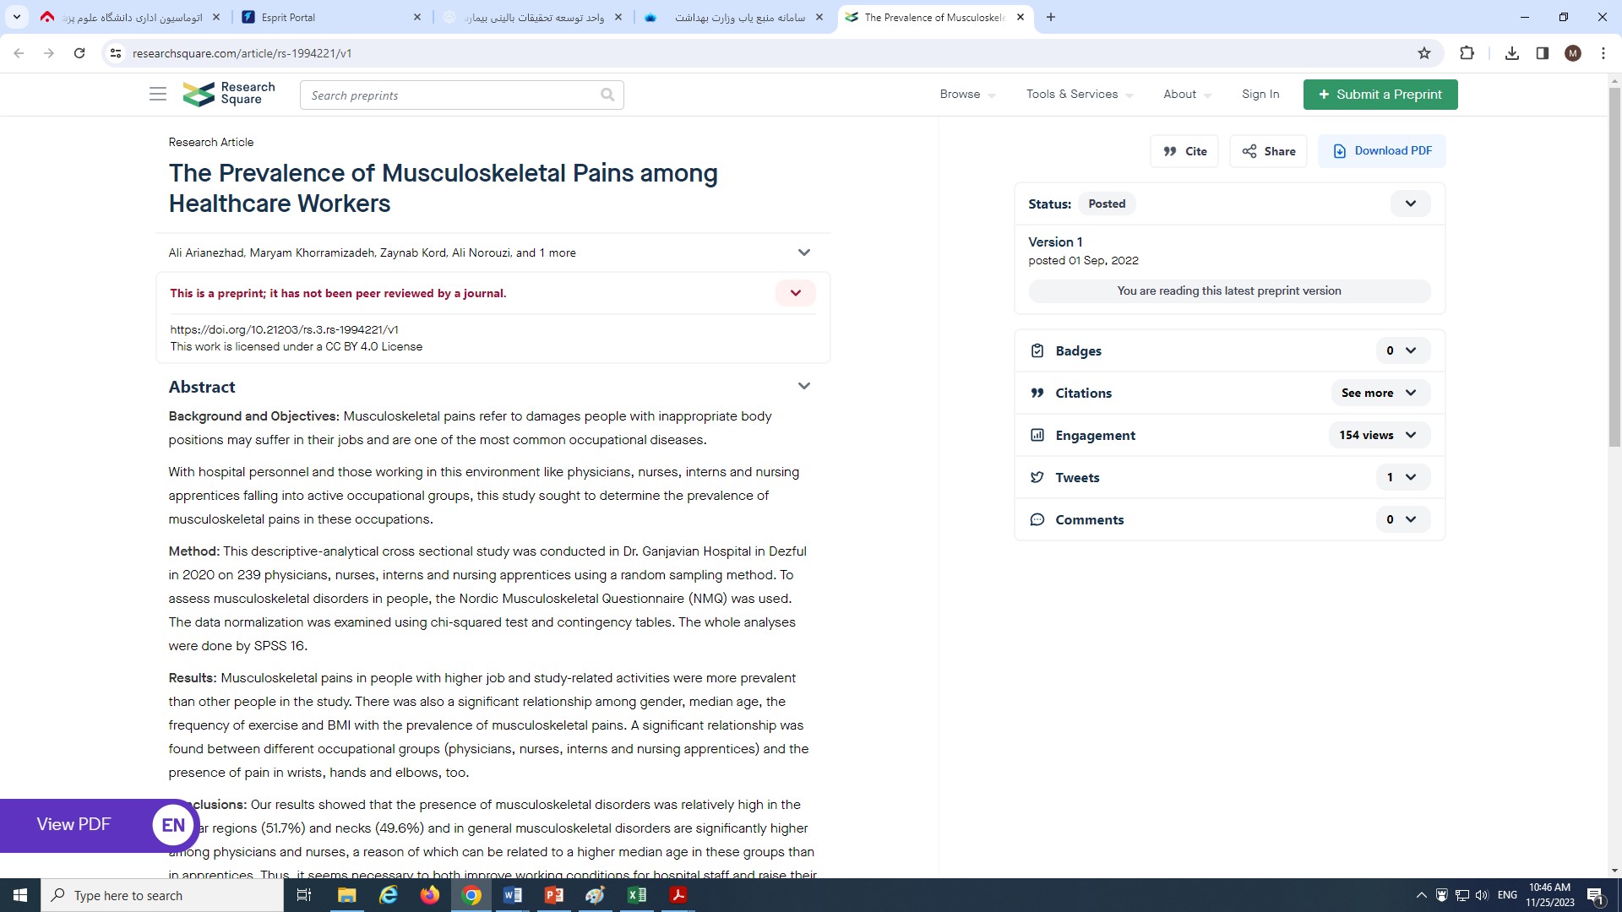Open Chrome downloads icon
This screenshot has width=1622, height=912.
tap(1512, 53)
